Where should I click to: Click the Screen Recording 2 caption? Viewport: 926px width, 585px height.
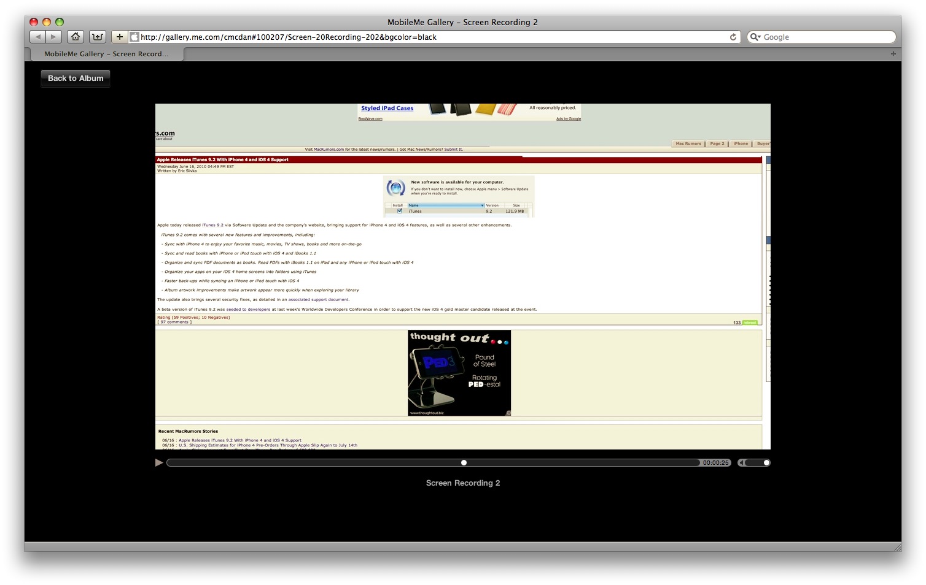(x=463, y=483)
